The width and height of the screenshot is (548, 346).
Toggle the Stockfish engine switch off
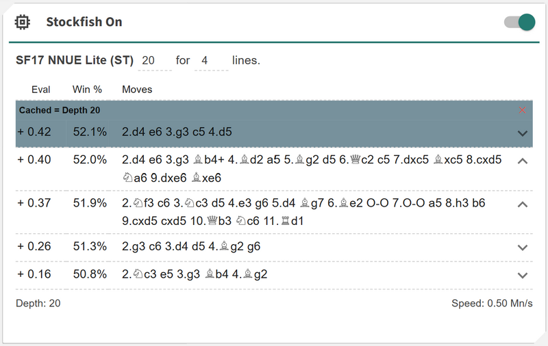click(520, 22)
